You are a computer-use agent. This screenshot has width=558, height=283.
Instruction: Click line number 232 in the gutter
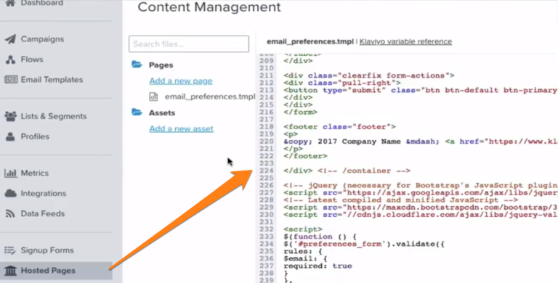click(267, 229)
